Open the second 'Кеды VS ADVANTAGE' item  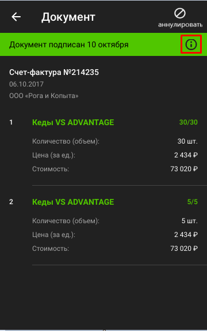[x=73, y=202]
